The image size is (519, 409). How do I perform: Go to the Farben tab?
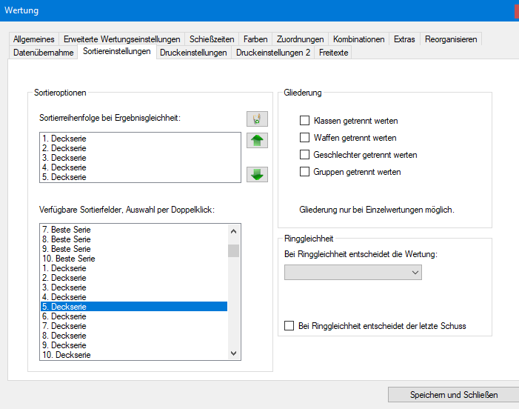coord(255,39)
